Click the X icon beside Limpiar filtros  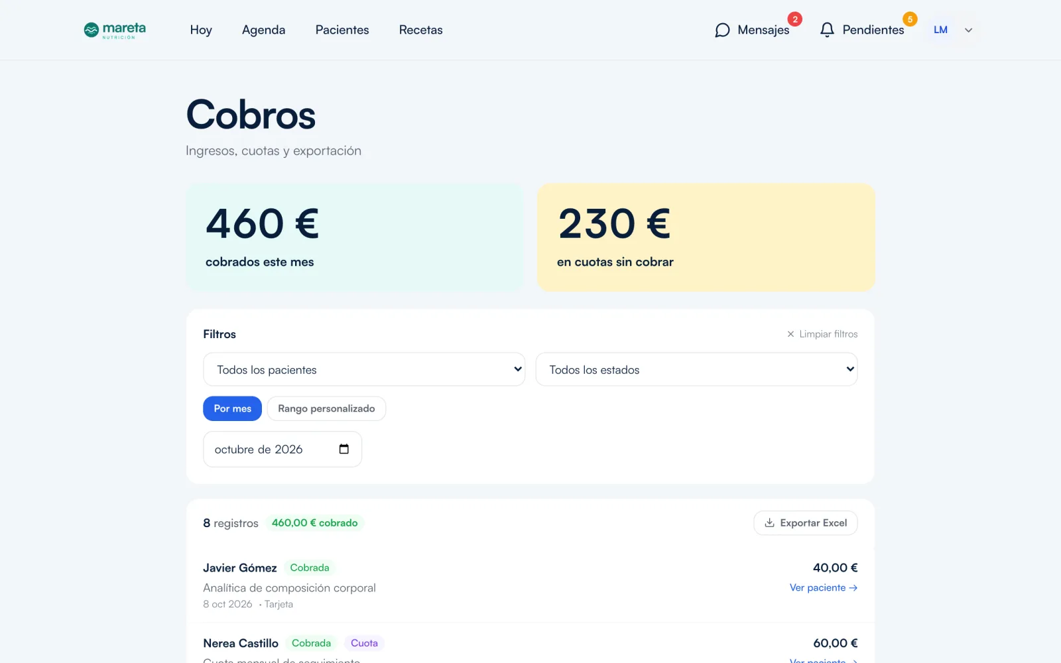click(790, 334)
